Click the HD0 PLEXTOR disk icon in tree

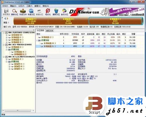[6, 32]
